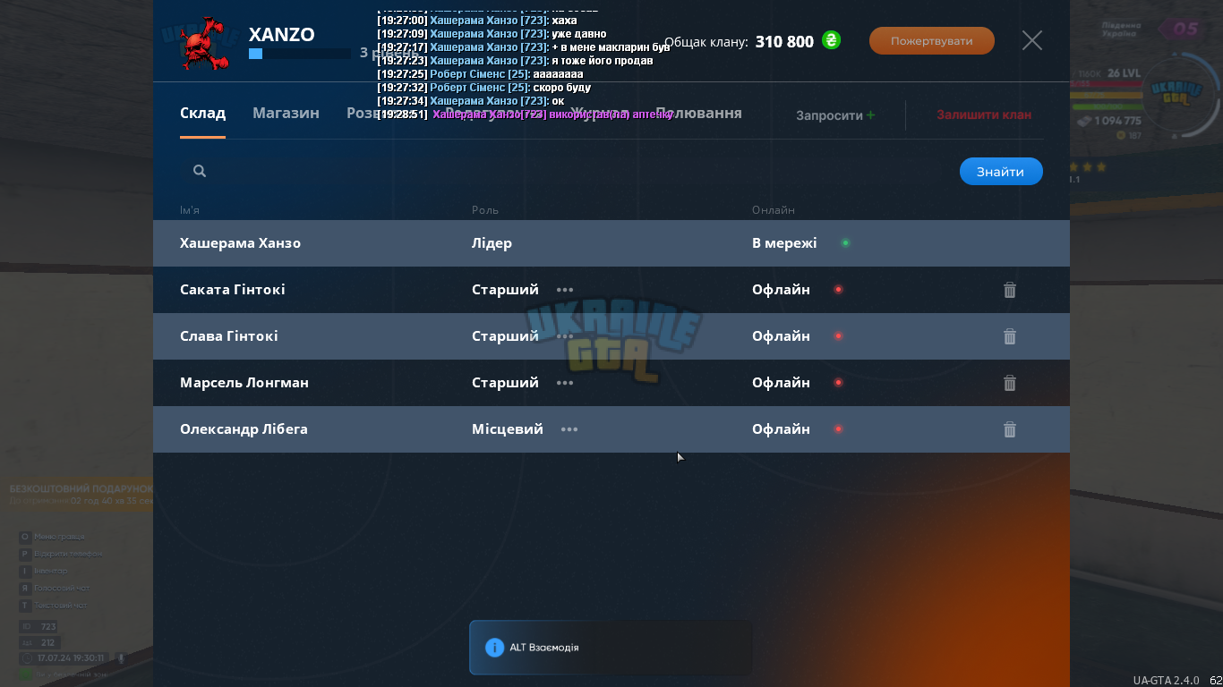Open the Полювання tab
1223x687 pixels.
pyautogui.click(x=698, y=114)
